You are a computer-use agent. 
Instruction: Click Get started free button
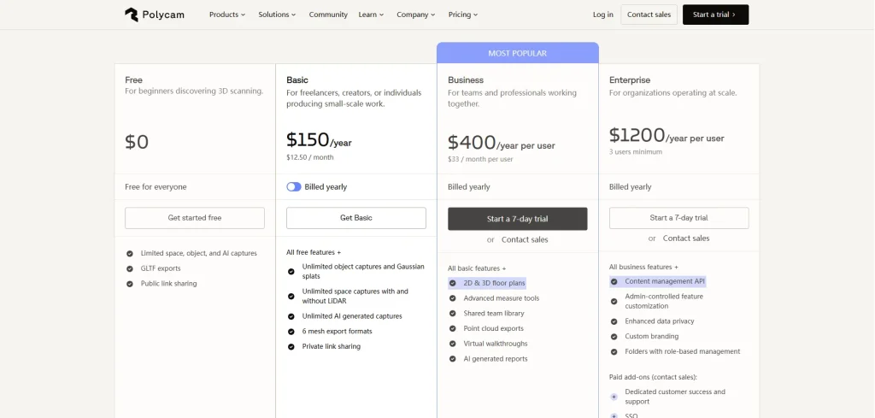click(195, 218)
